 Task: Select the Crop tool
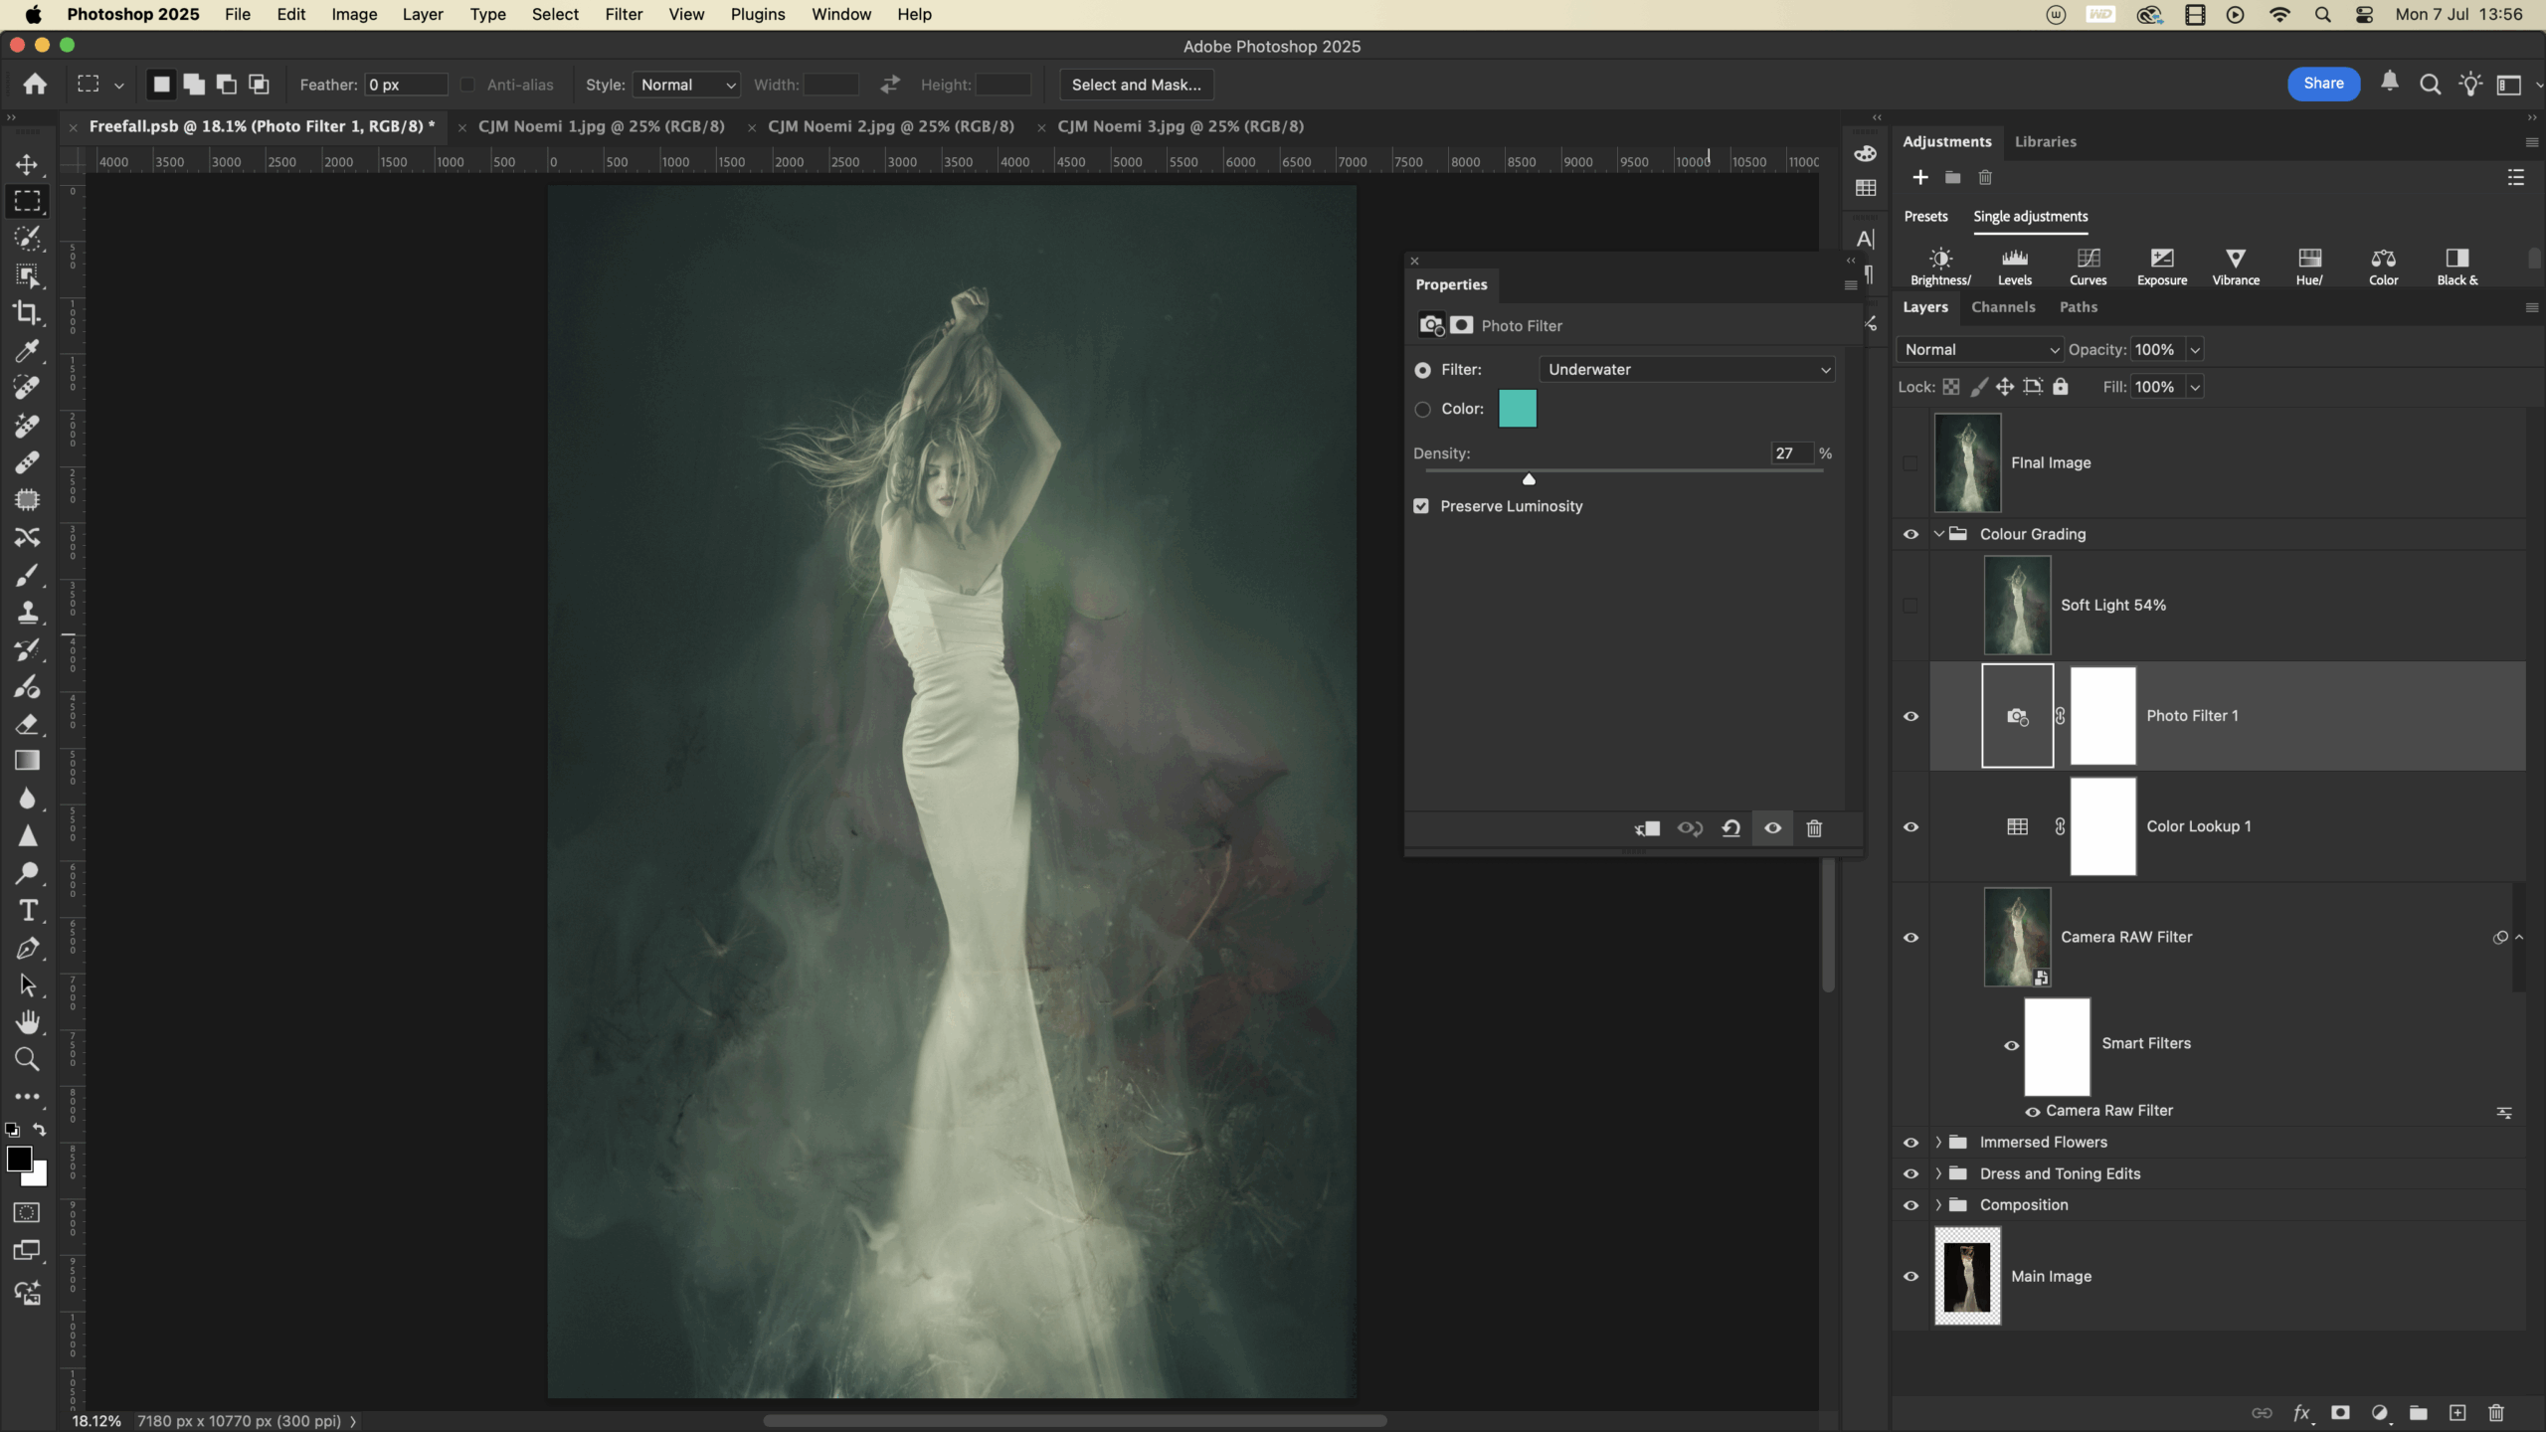[27, 313]
